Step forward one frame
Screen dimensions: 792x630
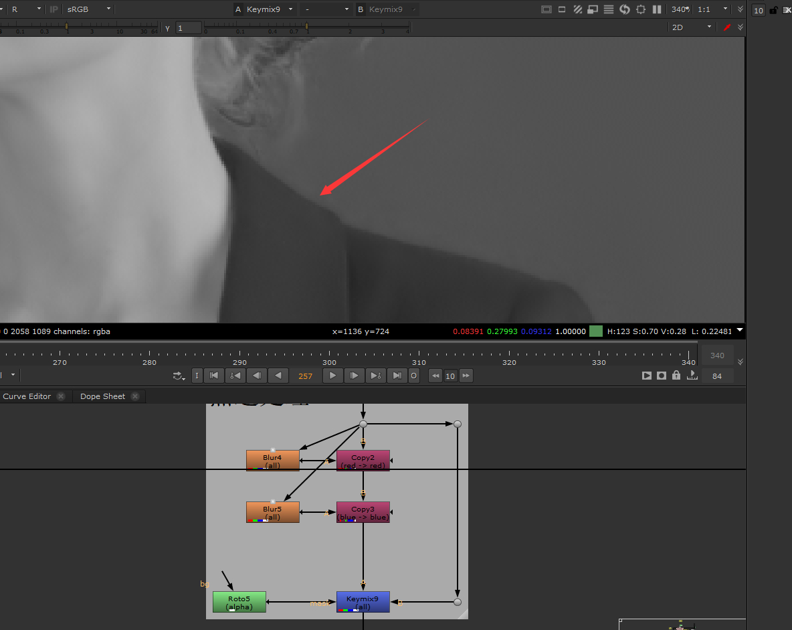tap(354, 376)
